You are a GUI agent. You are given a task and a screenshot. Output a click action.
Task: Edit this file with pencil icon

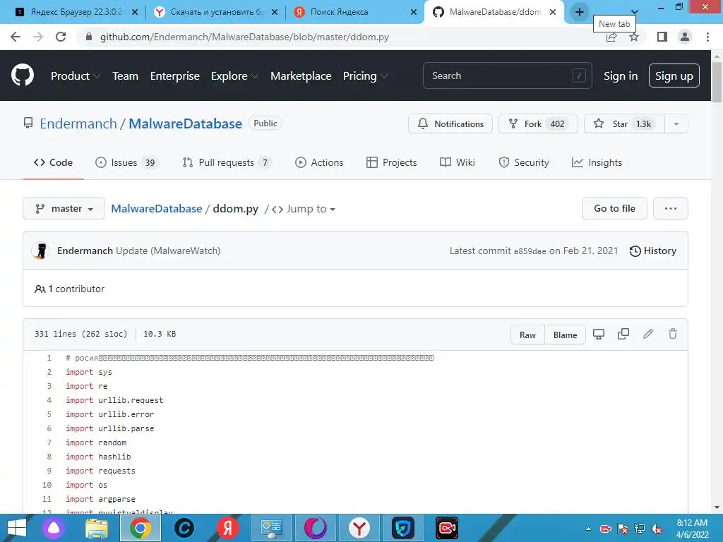(648, 334)
